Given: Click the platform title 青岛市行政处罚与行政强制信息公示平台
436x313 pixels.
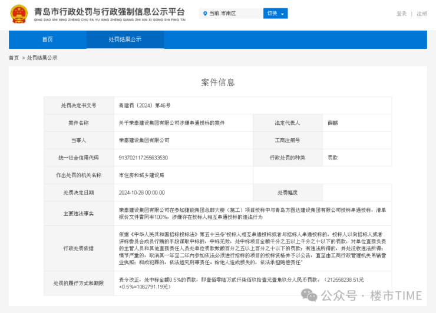Looking at the screenshot, I should pos(109,12).
